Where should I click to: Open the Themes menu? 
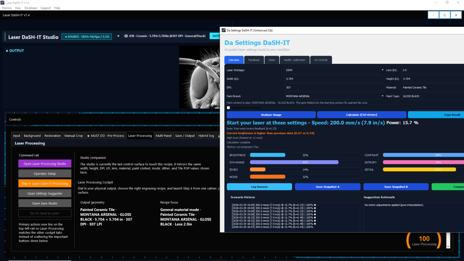7,8
